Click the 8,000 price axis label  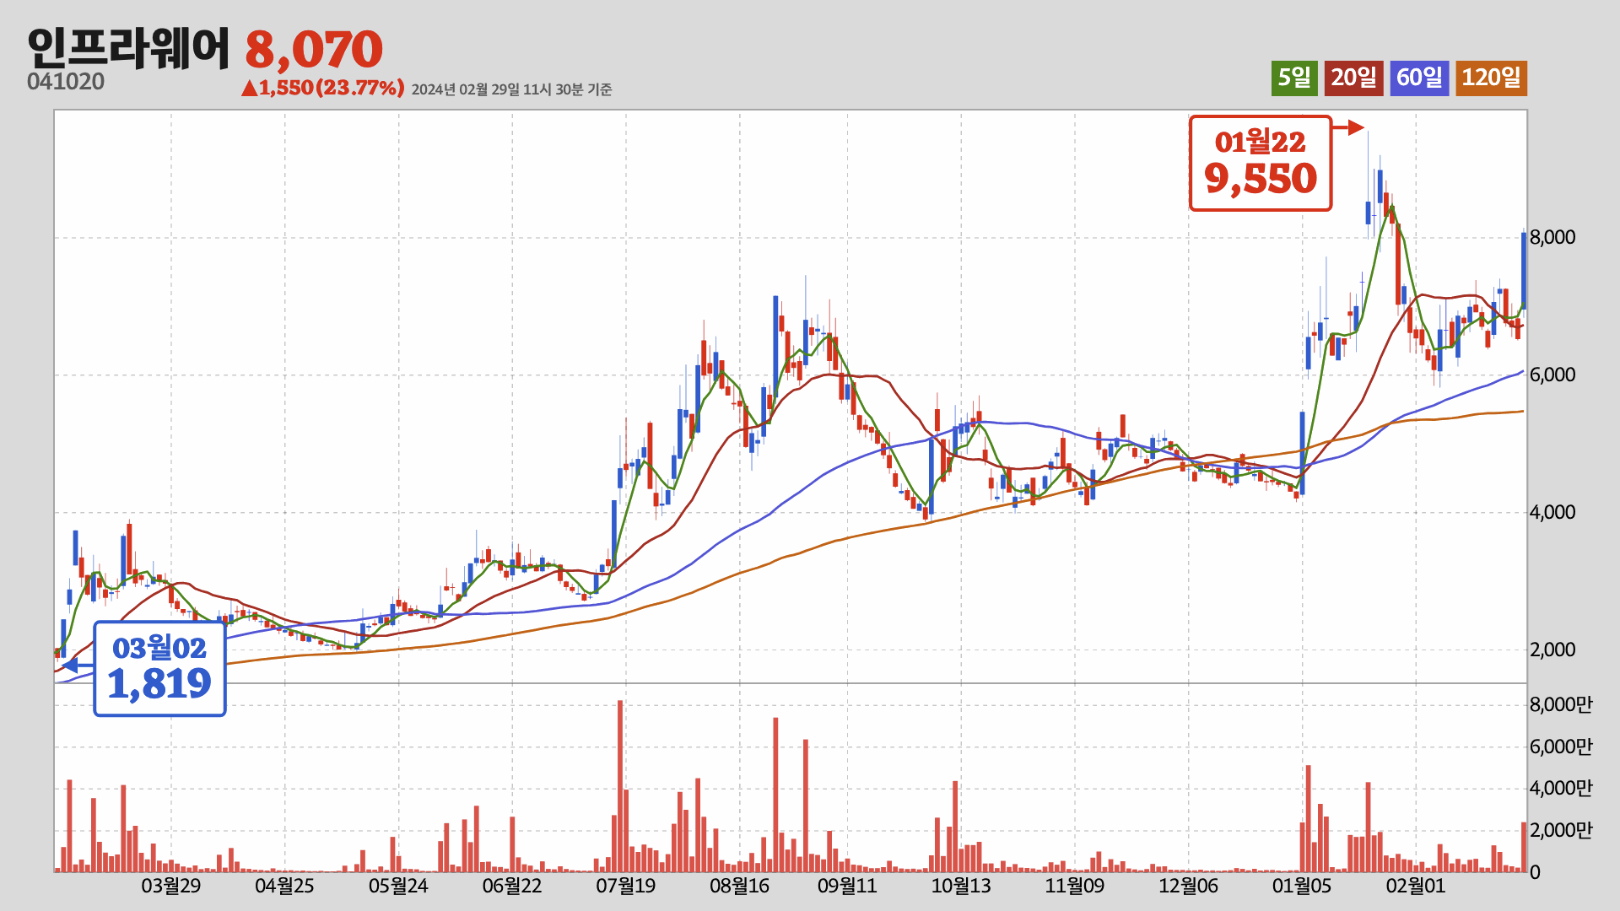pyautogui.click(x=1552, y=237)
